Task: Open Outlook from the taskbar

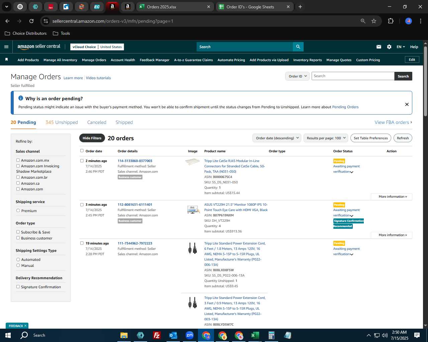Action: coord(173,335)
